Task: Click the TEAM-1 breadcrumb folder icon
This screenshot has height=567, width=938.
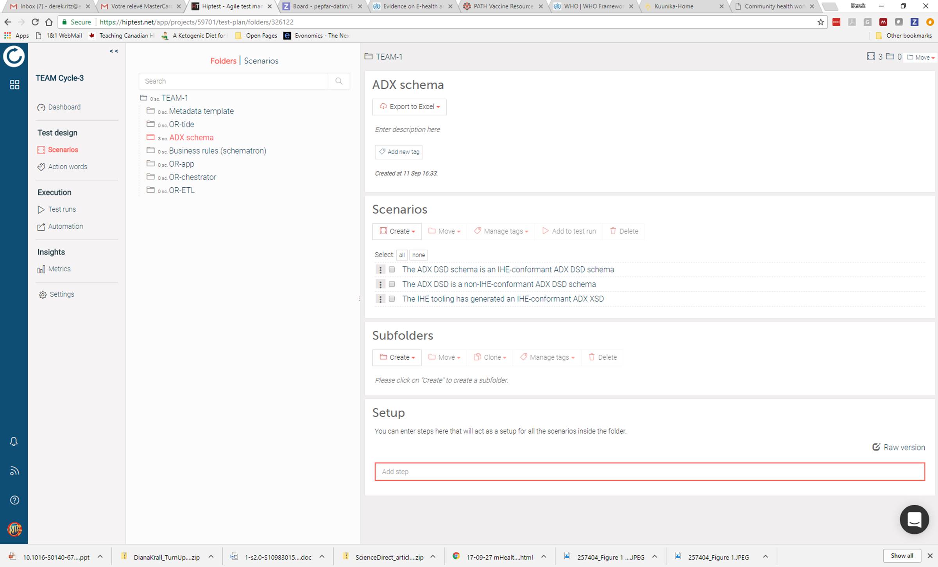Action: point(368,56)
